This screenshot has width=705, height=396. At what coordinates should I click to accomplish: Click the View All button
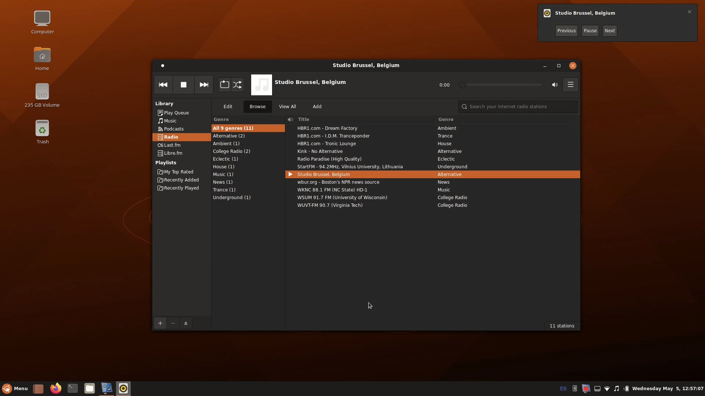pyautogui.click(x=288, y=106)
